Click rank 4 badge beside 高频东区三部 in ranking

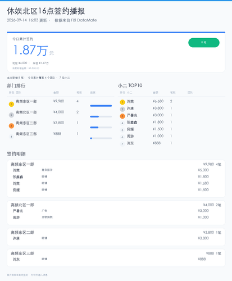(x=11, y=137)
